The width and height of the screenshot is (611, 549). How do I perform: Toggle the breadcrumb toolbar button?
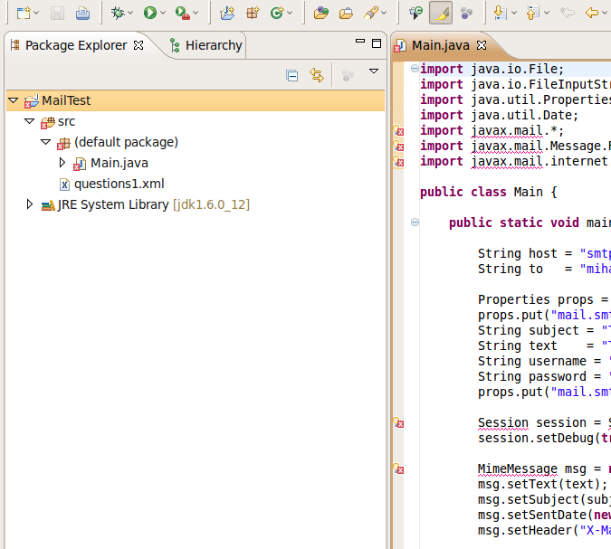(x=415, y=14)
